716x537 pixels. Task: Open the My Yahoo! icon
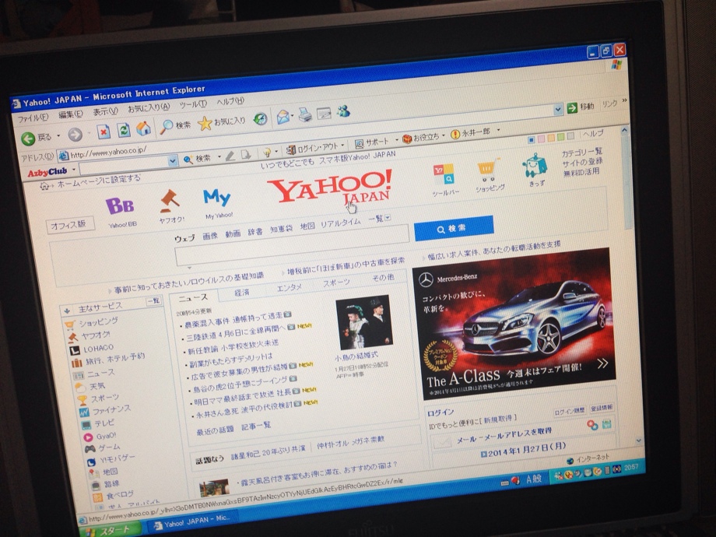[x=217, y=198]
